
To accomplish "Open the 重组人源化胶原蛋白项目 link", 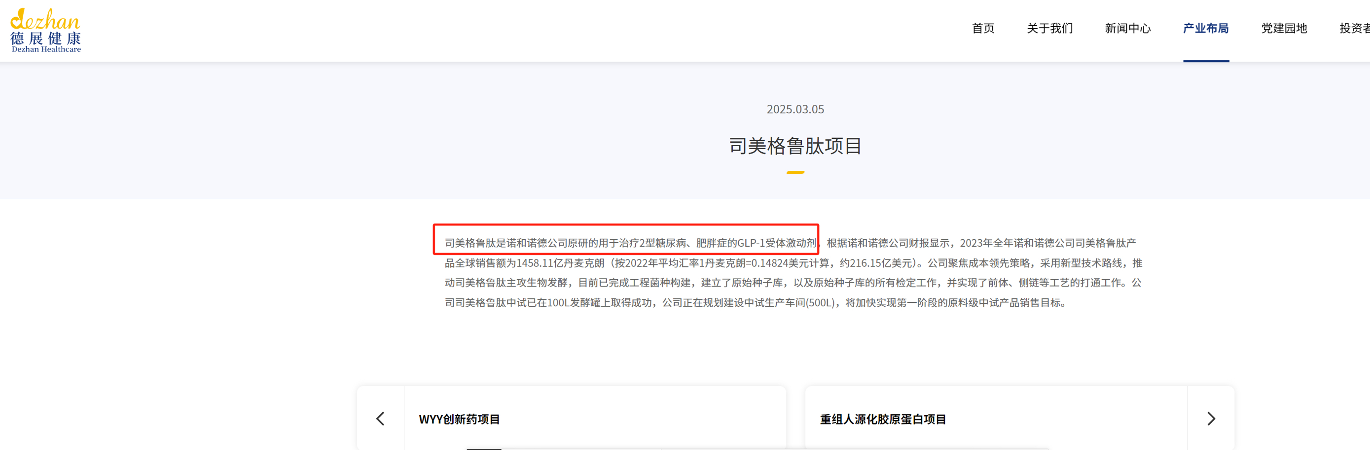I will [883, 419].
